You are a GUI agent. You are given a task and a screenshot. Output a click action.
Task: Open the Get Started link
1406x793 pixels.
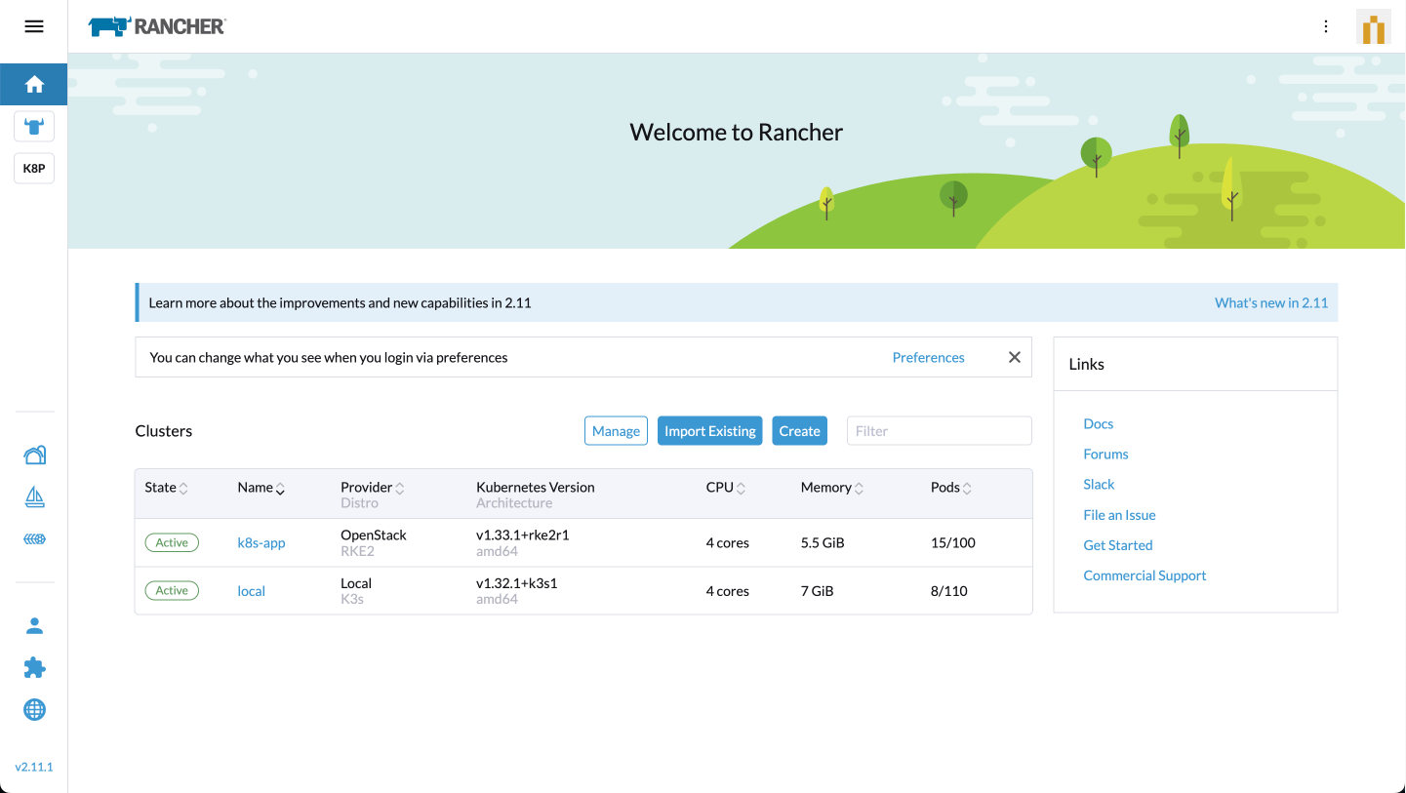[1118, 545]
